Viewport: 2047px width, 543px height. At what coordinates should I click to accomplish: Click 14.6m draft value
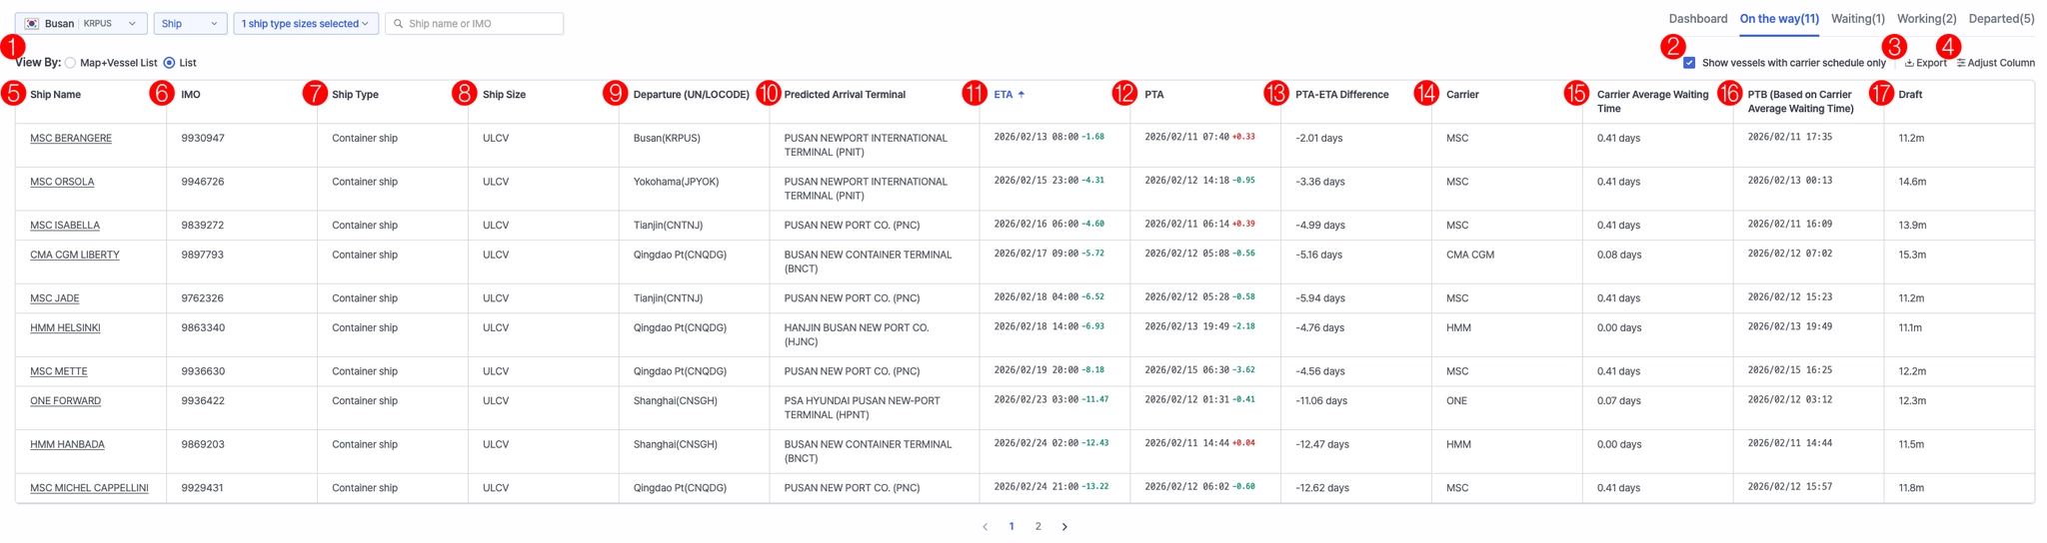coord(1912,182)
